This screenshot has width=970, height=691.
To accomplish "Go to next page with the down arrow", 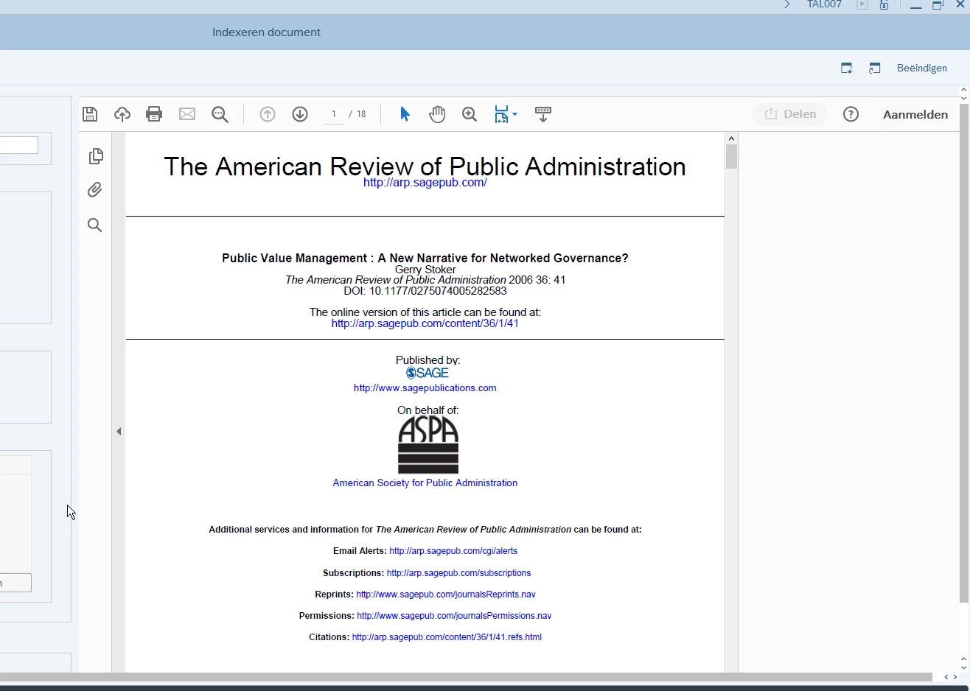I will point(300,114).
